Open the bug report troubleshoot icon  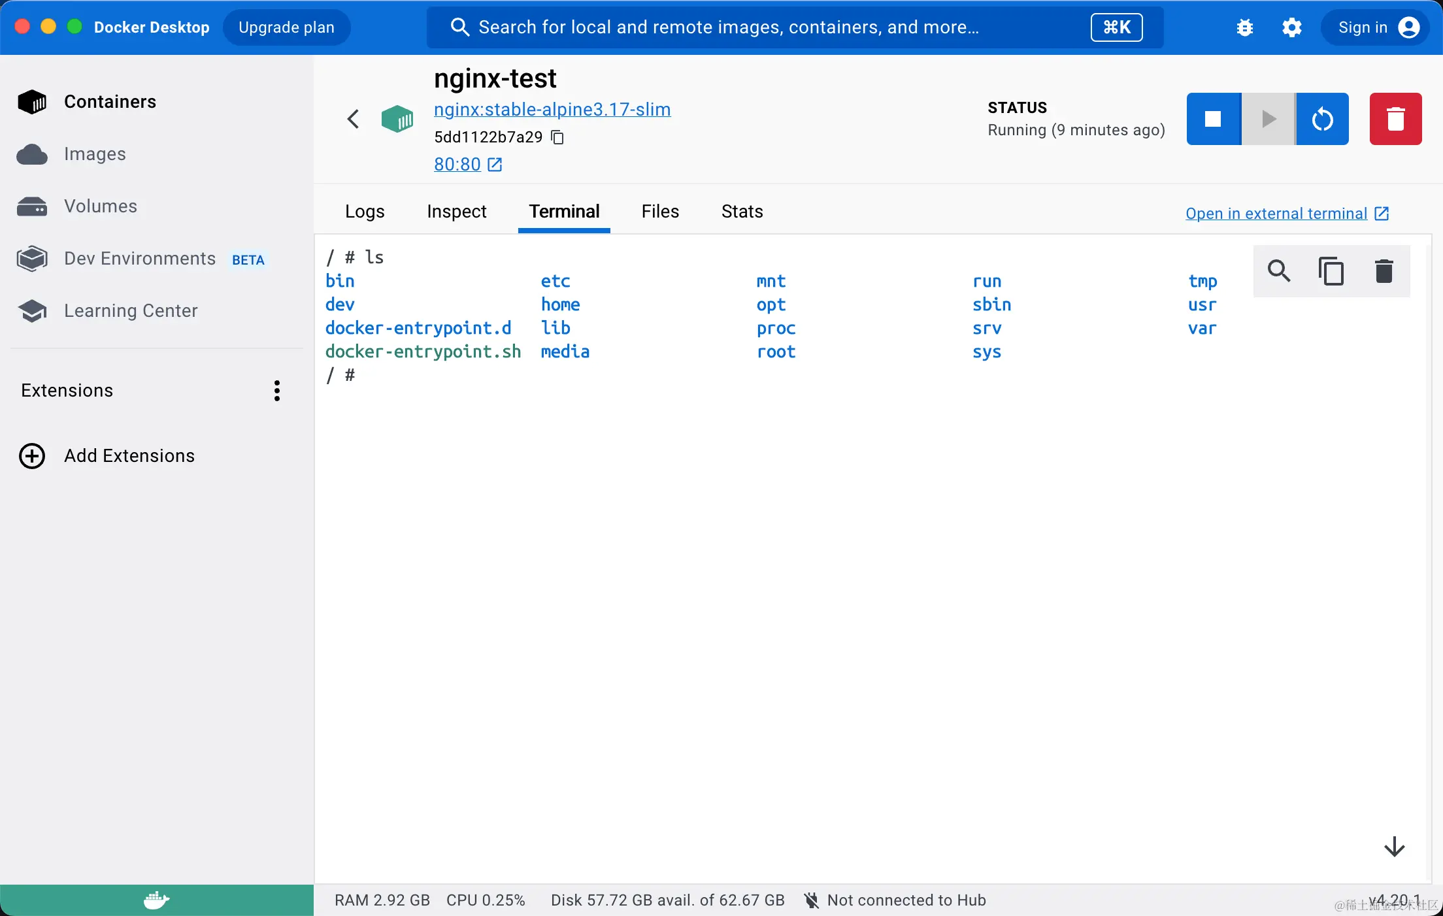coord(1245,27)
